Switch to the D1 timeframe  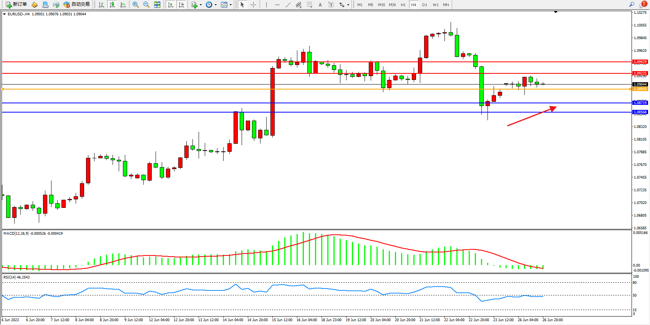tap(424, 5)
